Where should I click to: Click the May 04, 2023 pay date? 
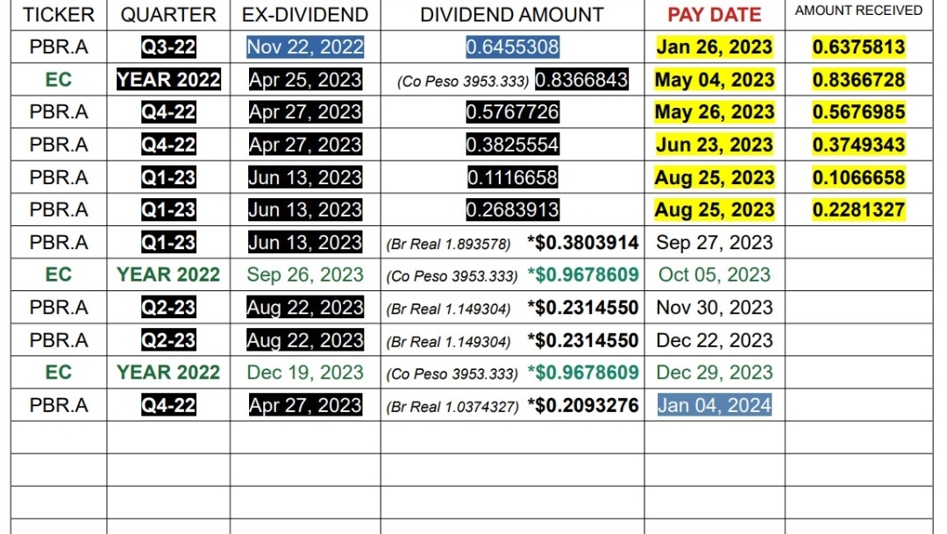pyautogui.click(x=715, y=79)
